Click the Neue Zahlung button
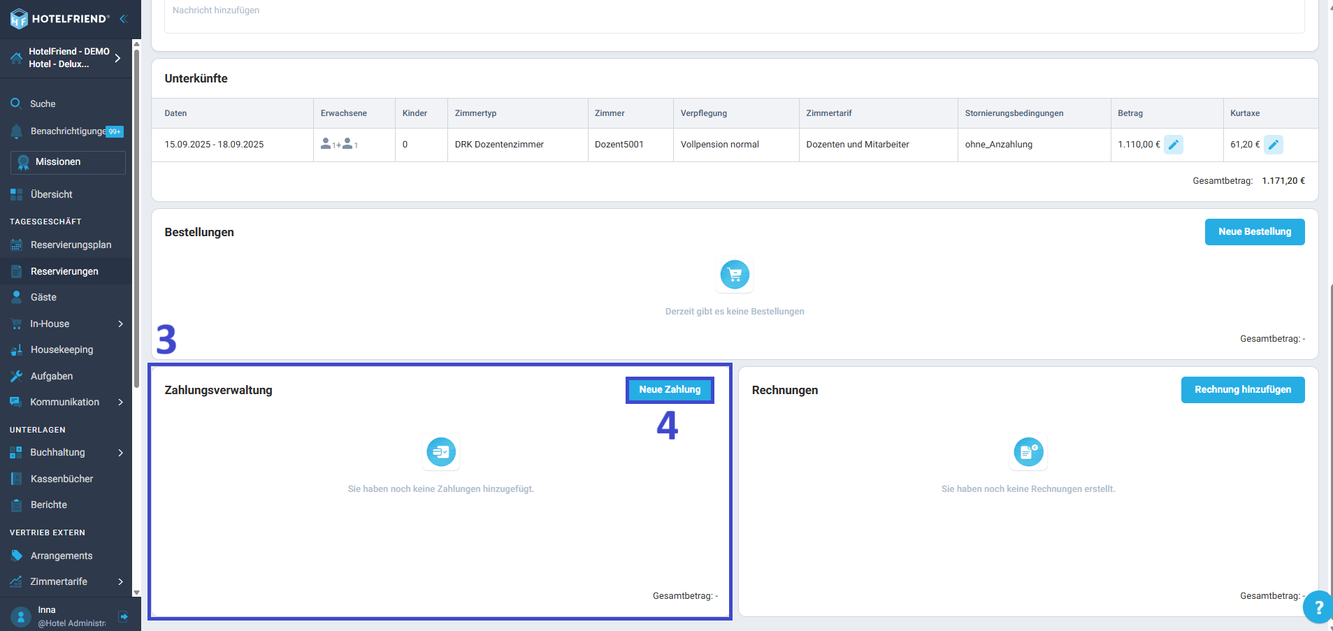This screenshot has width=1333, height=631. coord(669,390)
